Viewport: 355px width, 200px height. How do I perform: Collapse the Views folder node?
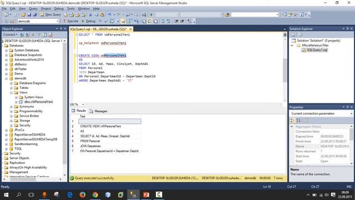[11, 93]
